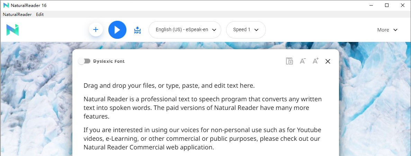Close the NaturalReader 16 window
The image size is (411, 156).
point(403,5)
